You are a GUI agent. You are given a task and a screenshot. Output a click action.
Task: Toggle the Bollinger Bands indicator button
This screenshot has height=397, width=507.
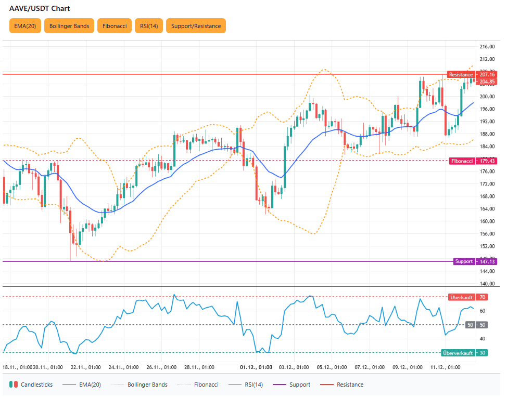69,26
